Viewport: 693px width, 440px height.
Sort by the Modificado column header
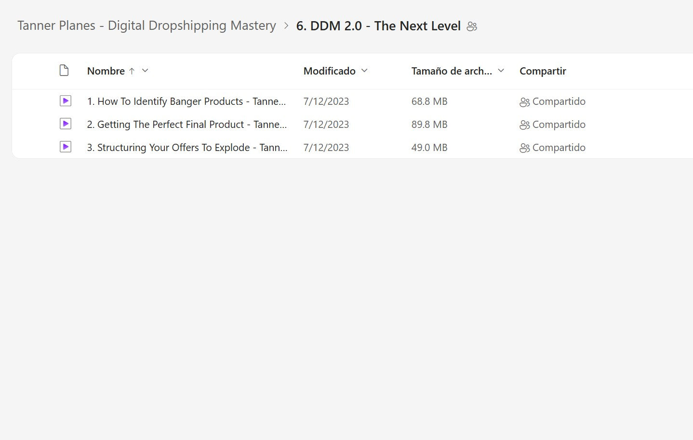329,71
